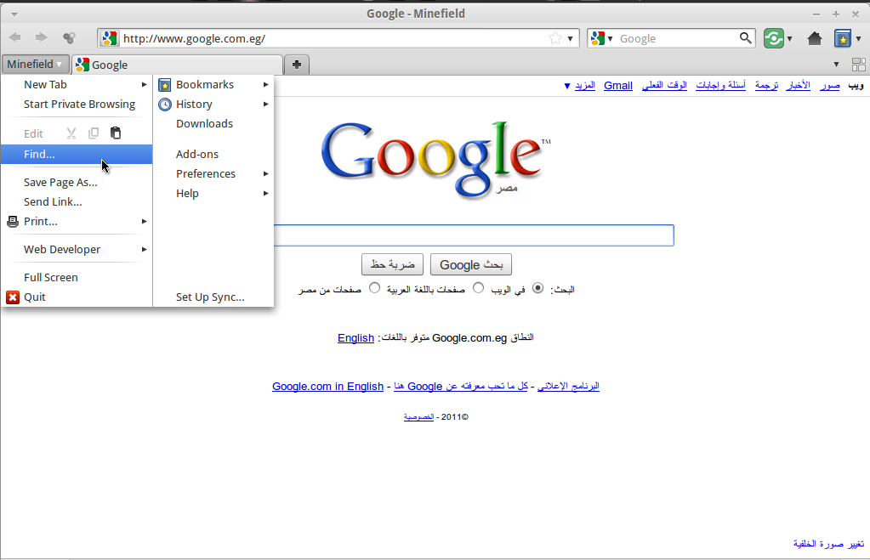The image size is (870, 560).
Task: Open a new tab with plus button
Action: tap(297, 65)
